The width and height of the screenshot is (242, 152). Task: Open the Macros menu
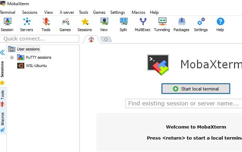138,12
